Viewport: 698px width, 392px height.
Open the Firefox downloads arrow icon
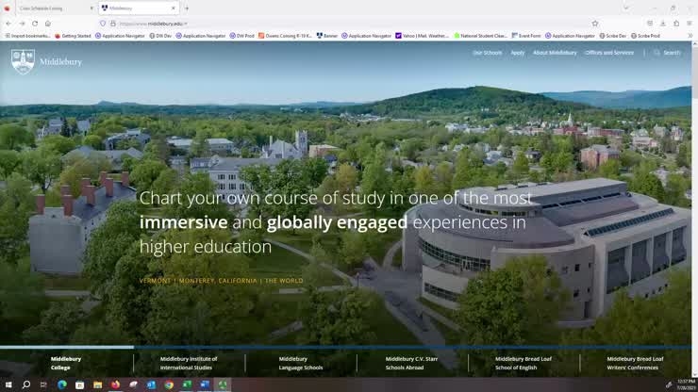(663, 24)
